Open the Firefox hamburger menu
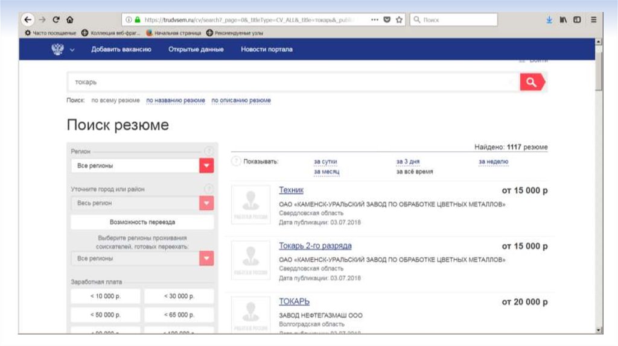The width and height of the screenshot is (618, 346). coord(594,19)
